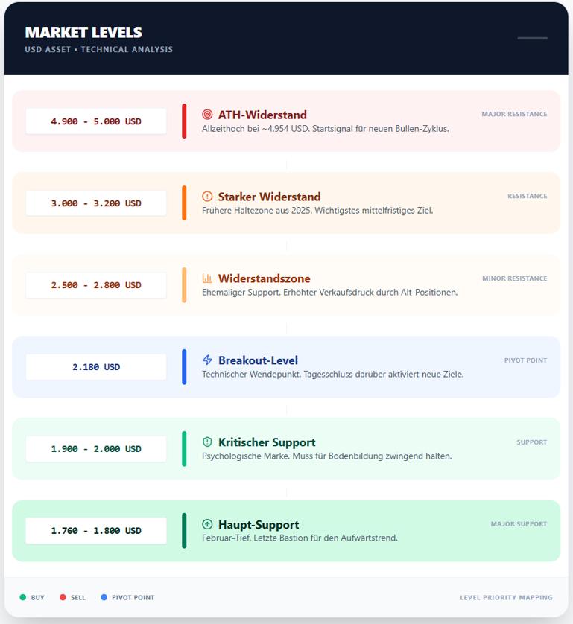This screenshot has height=624, width=573.
Task: Click the 1.760 - 1.800 USD price box
Action: tap(96, 531)
